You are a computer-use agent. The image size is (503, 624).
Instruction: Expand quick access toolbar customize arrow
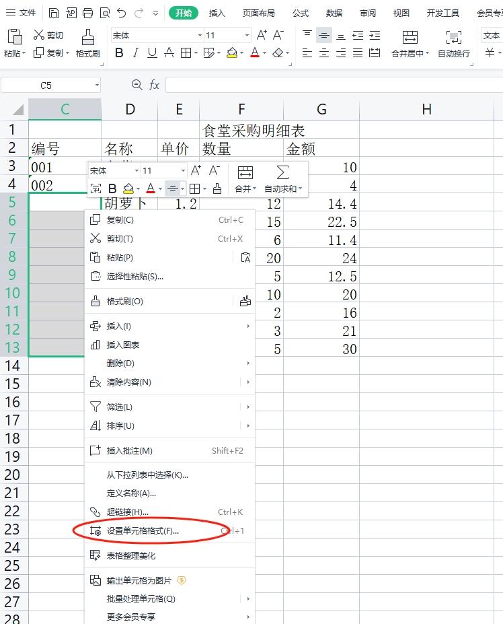click(x=156, y=13)
